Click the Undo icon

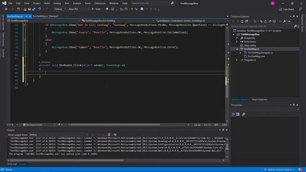pos(40,9)
